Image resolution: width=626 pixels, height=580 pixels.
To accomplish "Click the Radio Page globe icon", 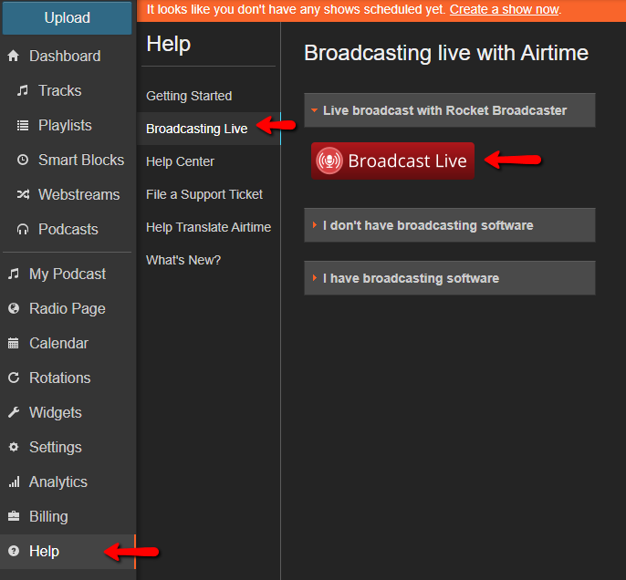I will [x=14, y=308].
